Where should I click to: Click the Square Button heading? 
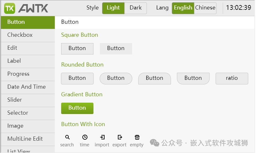tap(80, 35)
